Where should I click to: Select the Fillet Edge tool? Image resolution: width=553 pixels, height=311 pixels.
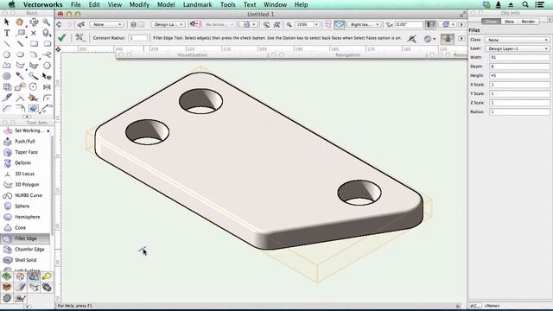(25, 238)
